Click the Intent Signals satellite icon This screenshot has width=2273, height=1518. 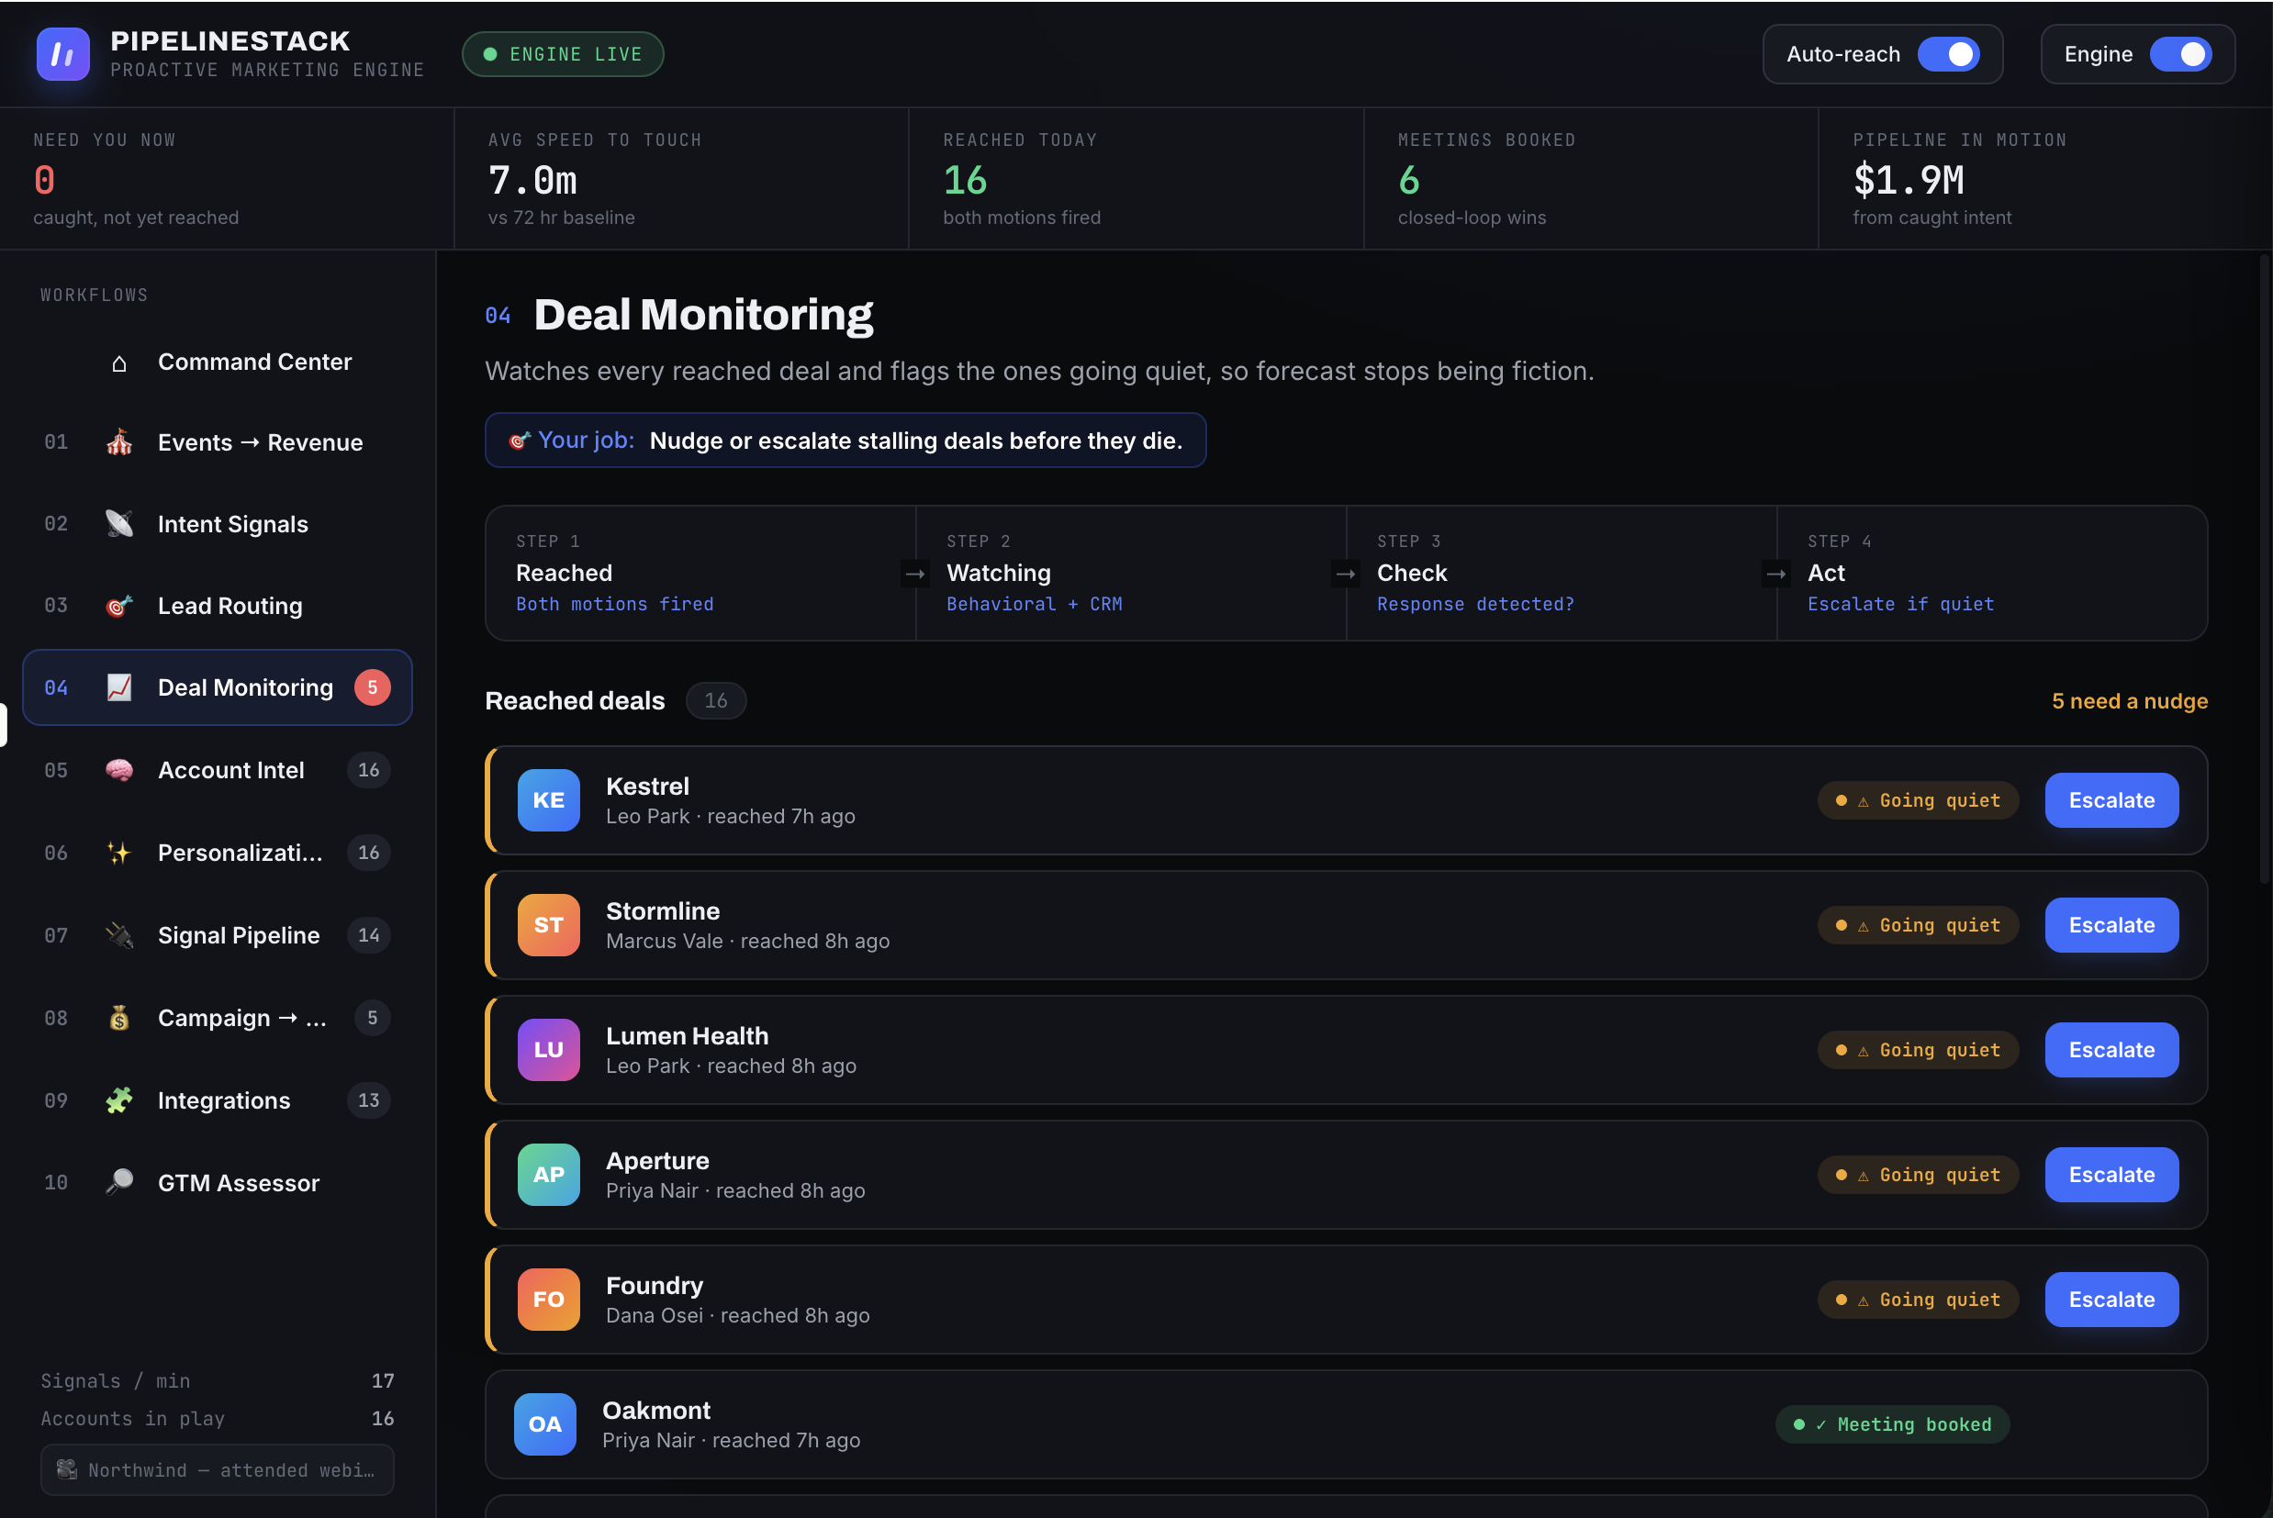pyautogui.click(x=119, y=524)
